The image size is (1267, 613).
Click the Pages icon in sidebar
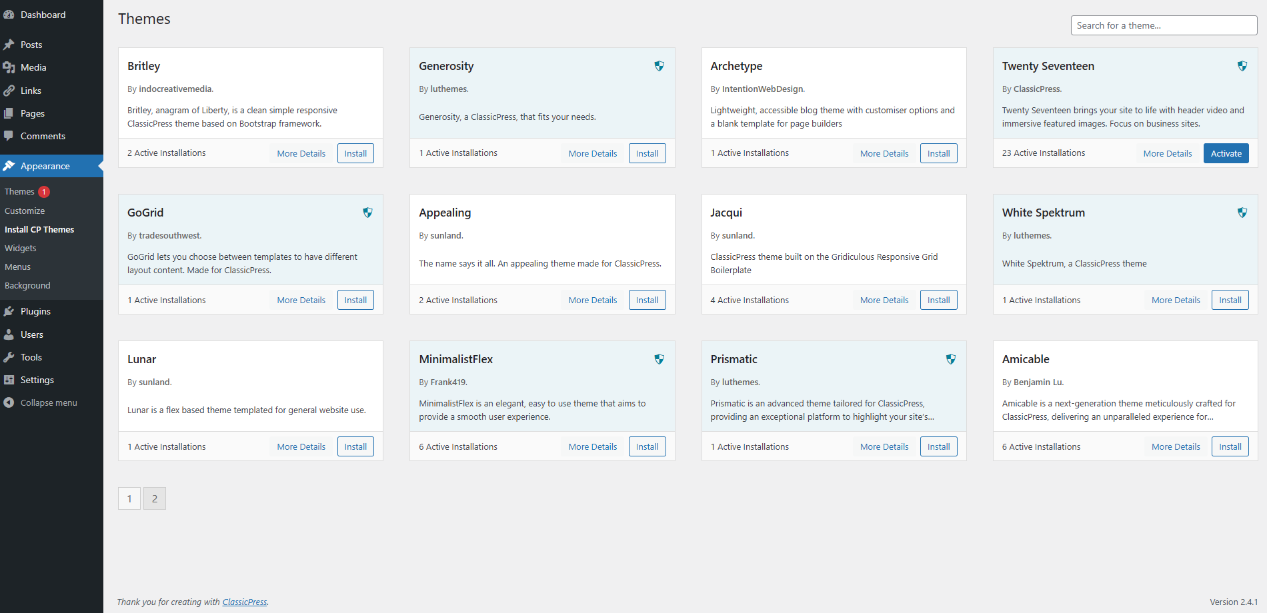click(9, 113)
